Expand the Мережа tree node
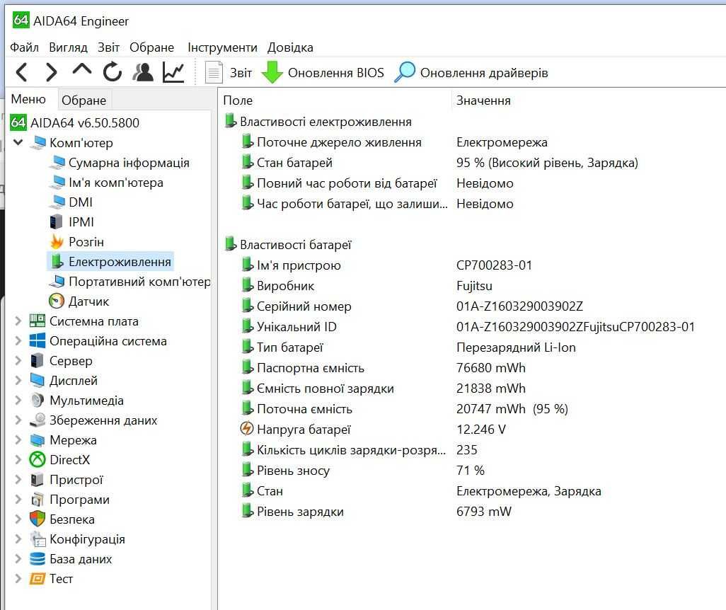The image size is (726, 610). (x=18, y=439)
